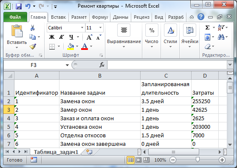Switch to the Разработчик ribbon tab

point(176,17)
